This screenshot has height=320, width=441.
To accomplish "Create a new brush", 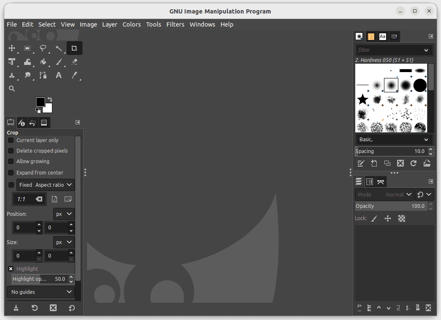I will 374,163.
